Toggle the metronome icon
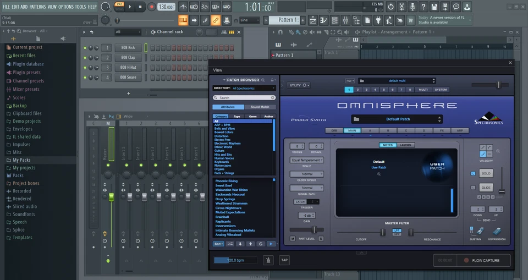This screenshot has width=528, height=280. 183,7
